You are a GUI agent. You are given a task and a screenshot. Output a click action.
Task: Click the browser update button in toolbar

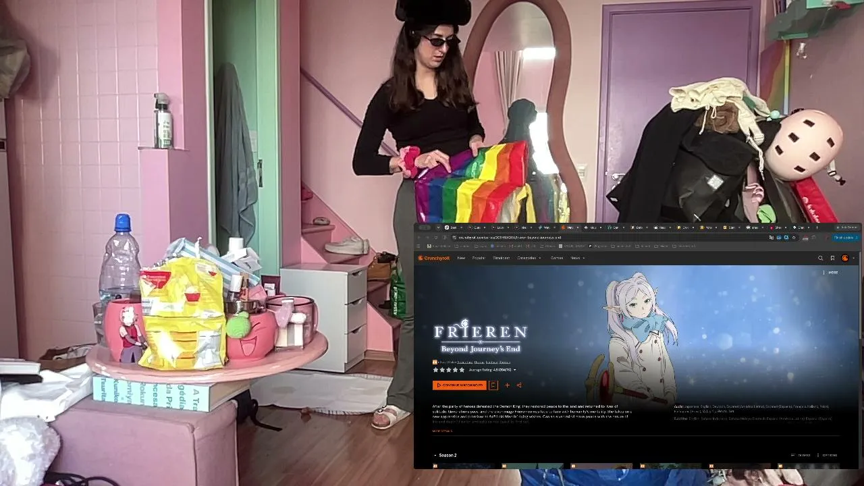(x=846, y=238)
